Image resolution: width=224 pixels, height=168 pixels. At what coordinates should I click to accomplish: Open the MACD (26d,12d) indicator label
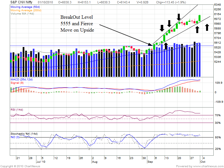tap(21, 80)
